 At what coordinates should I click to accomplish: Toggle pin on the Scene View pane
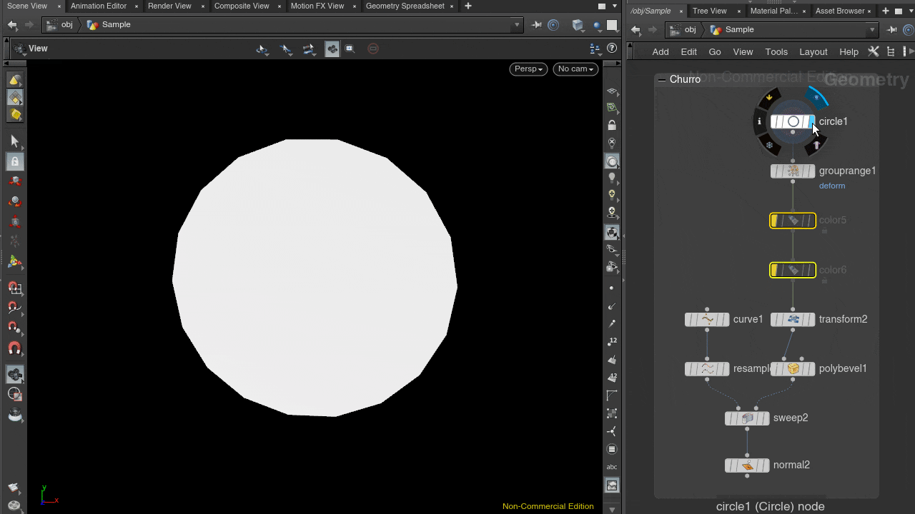click(x=537, y=25)
